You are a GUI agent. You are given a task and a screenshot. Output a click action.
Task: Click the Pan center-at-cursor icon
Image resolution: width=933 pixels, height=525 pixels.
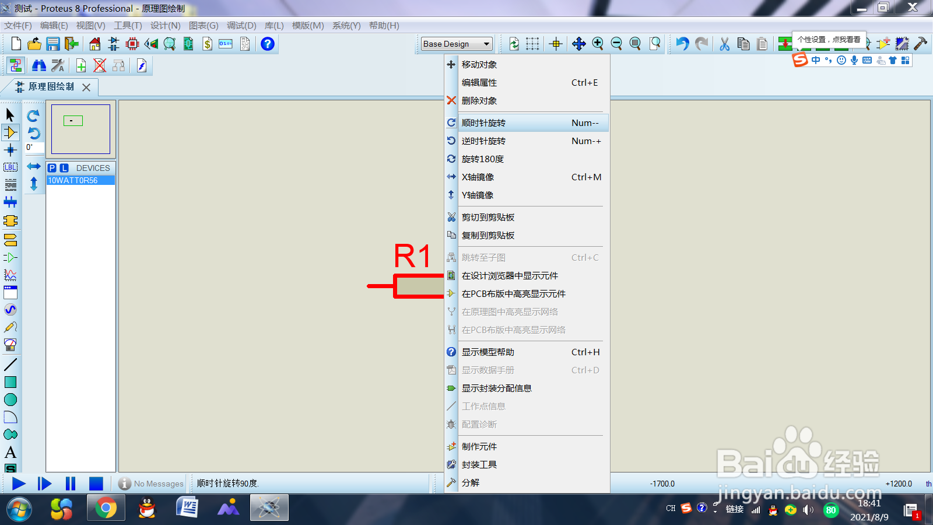point(579,44)
